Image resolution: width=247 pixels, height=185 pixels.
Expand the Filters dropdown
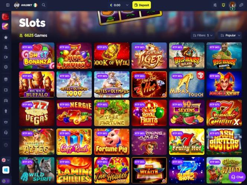point(203,35)
